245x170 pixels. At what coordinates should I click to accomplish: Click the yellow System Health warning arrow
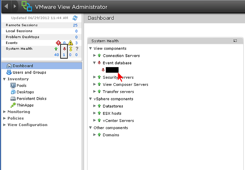71,49
